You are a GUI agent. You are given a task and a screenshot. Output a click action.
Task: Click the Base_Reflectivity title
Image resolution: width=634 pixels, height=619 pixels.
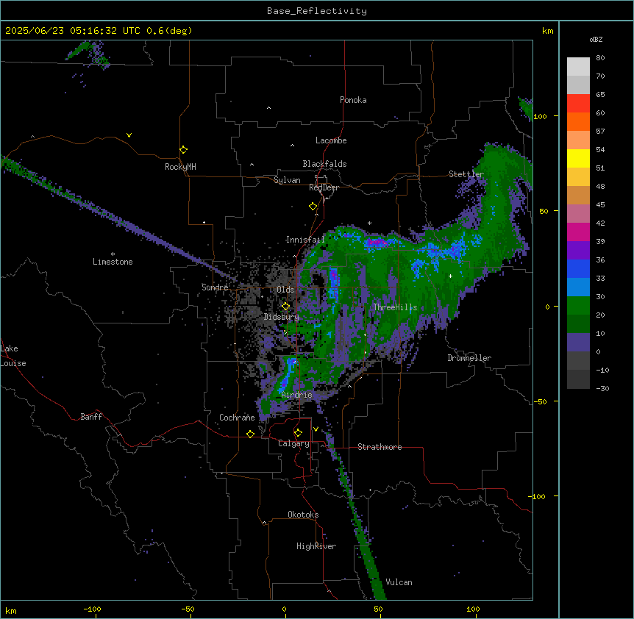[317, 11]
